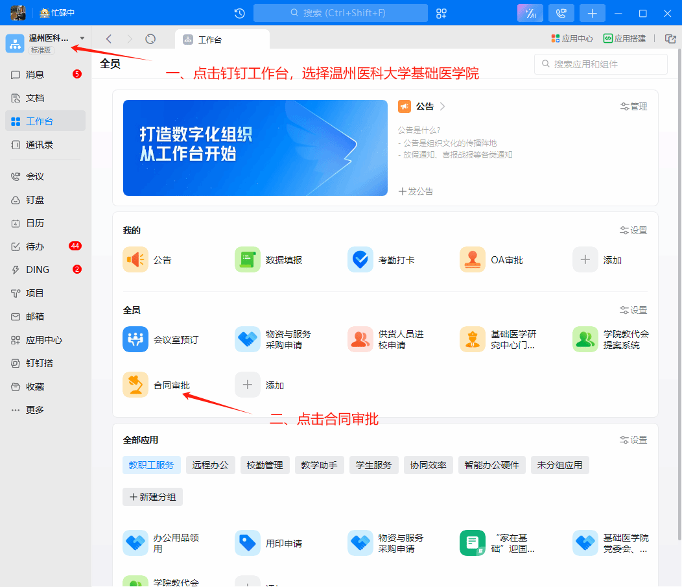
Task: Expand 更多 in the left sidebar
Action: click(x=35, y=410)
